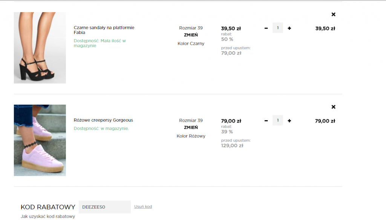386x220 pixels.
Task: Click the quantity field for black sandals
Action: [278, 28]
